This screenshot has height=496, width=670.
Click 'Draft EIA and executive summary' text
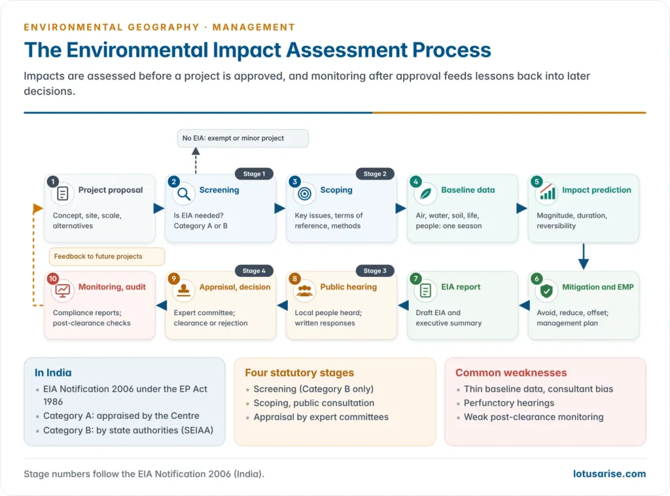coord(449,318)
